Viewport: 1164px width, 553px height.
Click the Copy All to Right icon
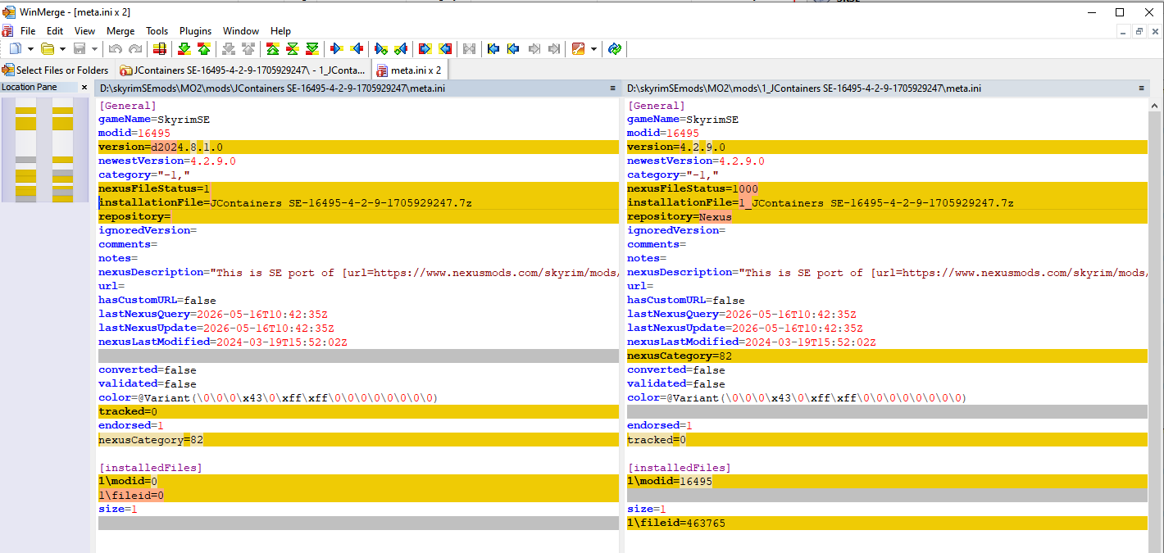click(x=425, y=49)
